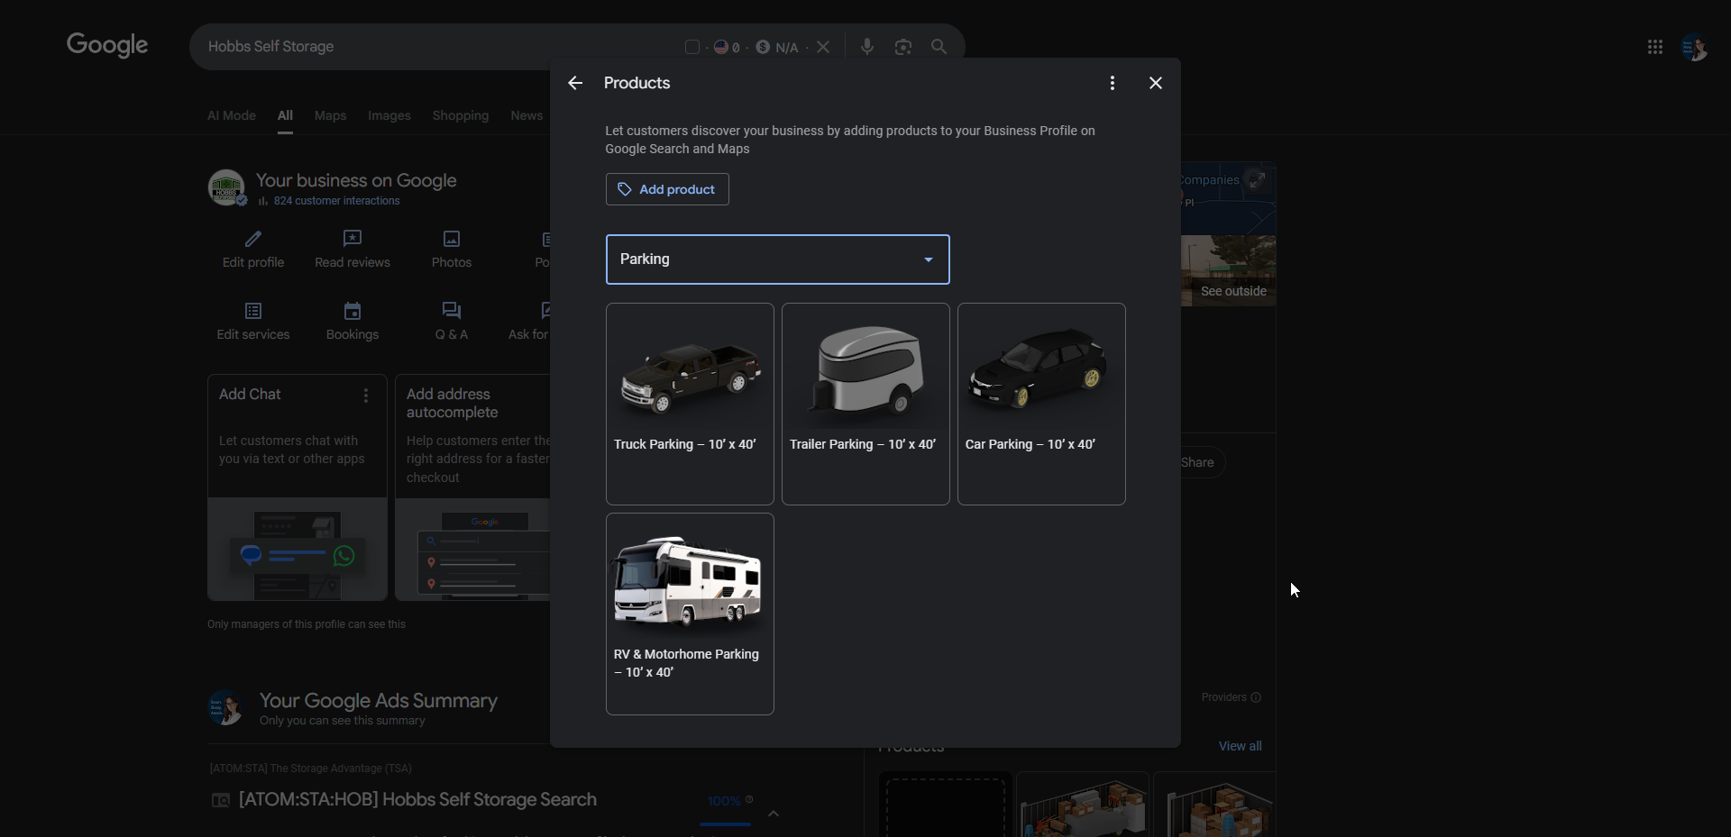Switch to the Shopping tab
The image size is (1731, 837).
[461, 115]
